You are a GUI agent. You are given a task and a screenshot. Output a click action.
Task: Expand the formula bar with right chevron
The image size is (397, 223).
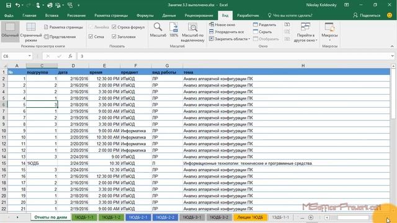392,56
